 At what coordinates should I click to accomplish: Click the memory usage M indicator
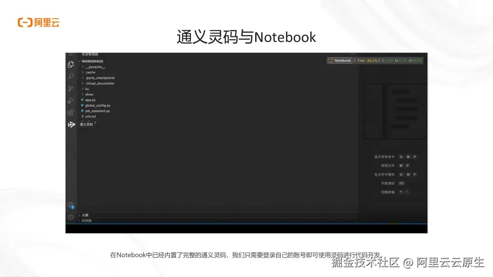pos(401,61)
